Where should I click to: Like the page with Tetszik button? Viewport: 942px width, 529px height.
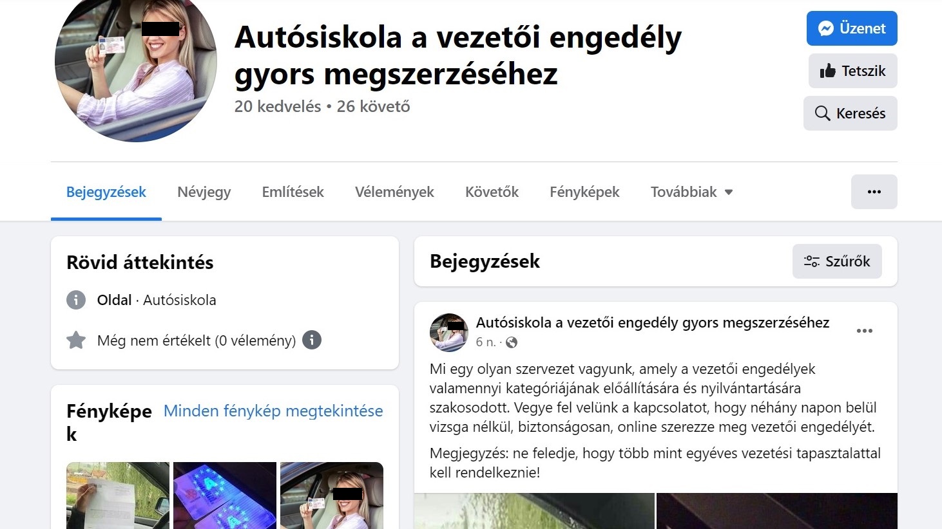(x=852, y=71)
